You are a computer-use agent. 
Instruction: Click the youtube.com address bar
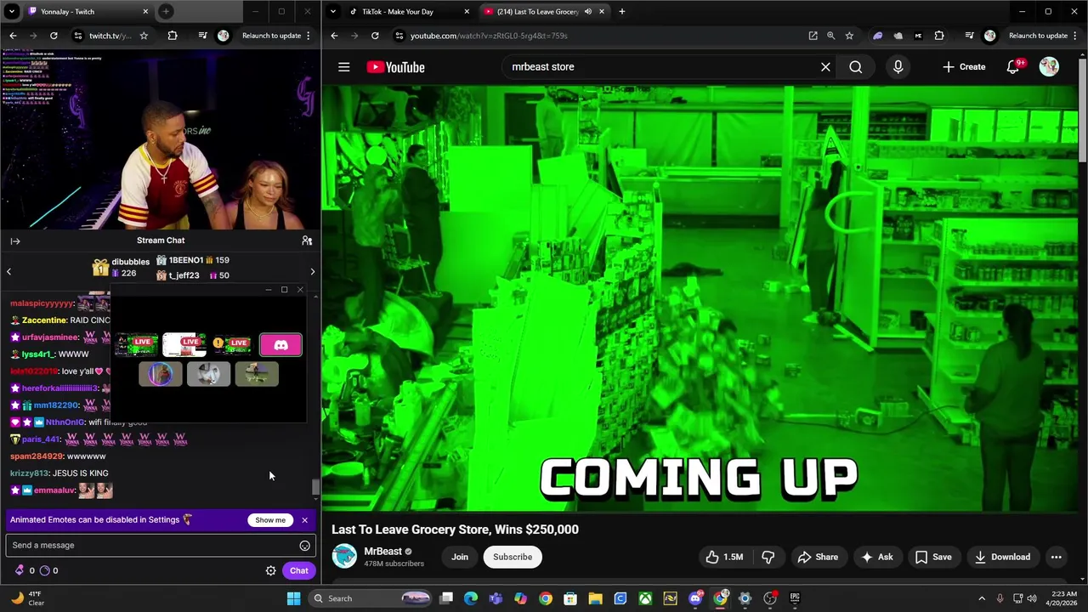point(595,36)
